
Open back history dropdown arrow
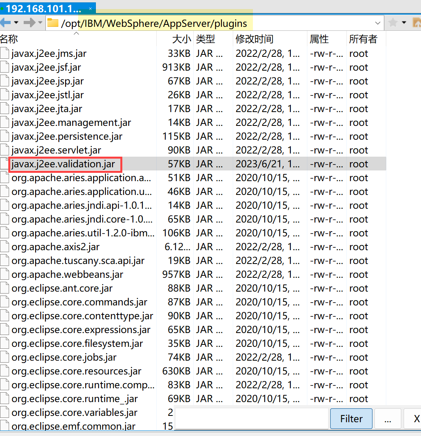(x=16, y=22)
